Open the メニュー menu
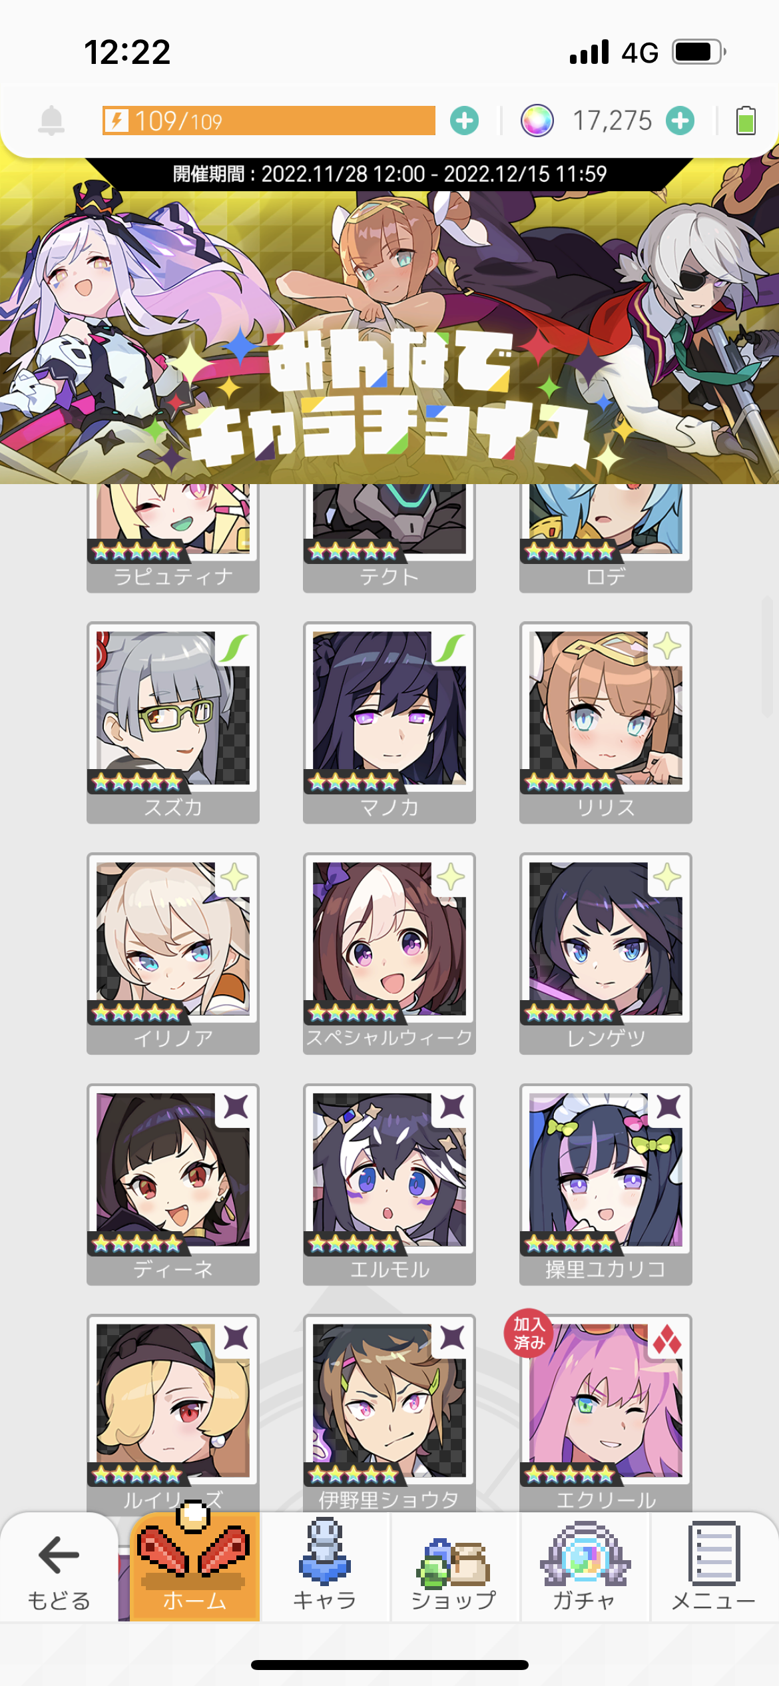The height and width of the screenshot is (1686, 779). point(714,1566)
